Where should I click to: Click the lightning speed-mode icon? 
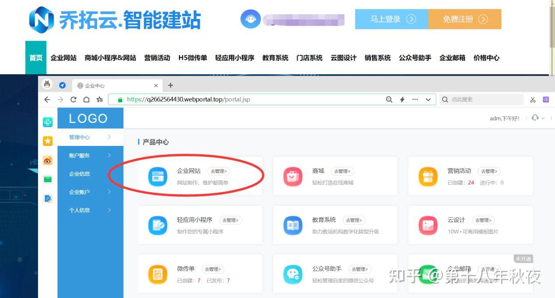[402, 100]
